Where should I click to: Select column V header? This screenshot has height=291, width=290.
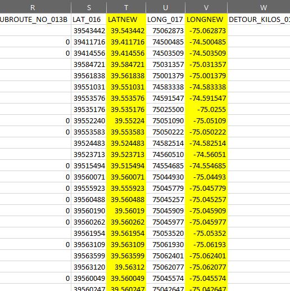206,7
